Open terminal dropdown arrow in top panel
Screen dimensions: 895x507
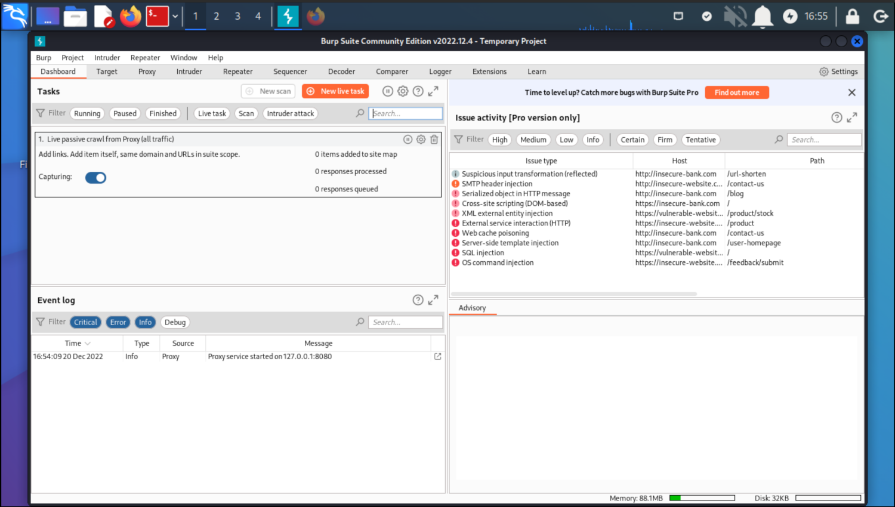click(175, 16)
